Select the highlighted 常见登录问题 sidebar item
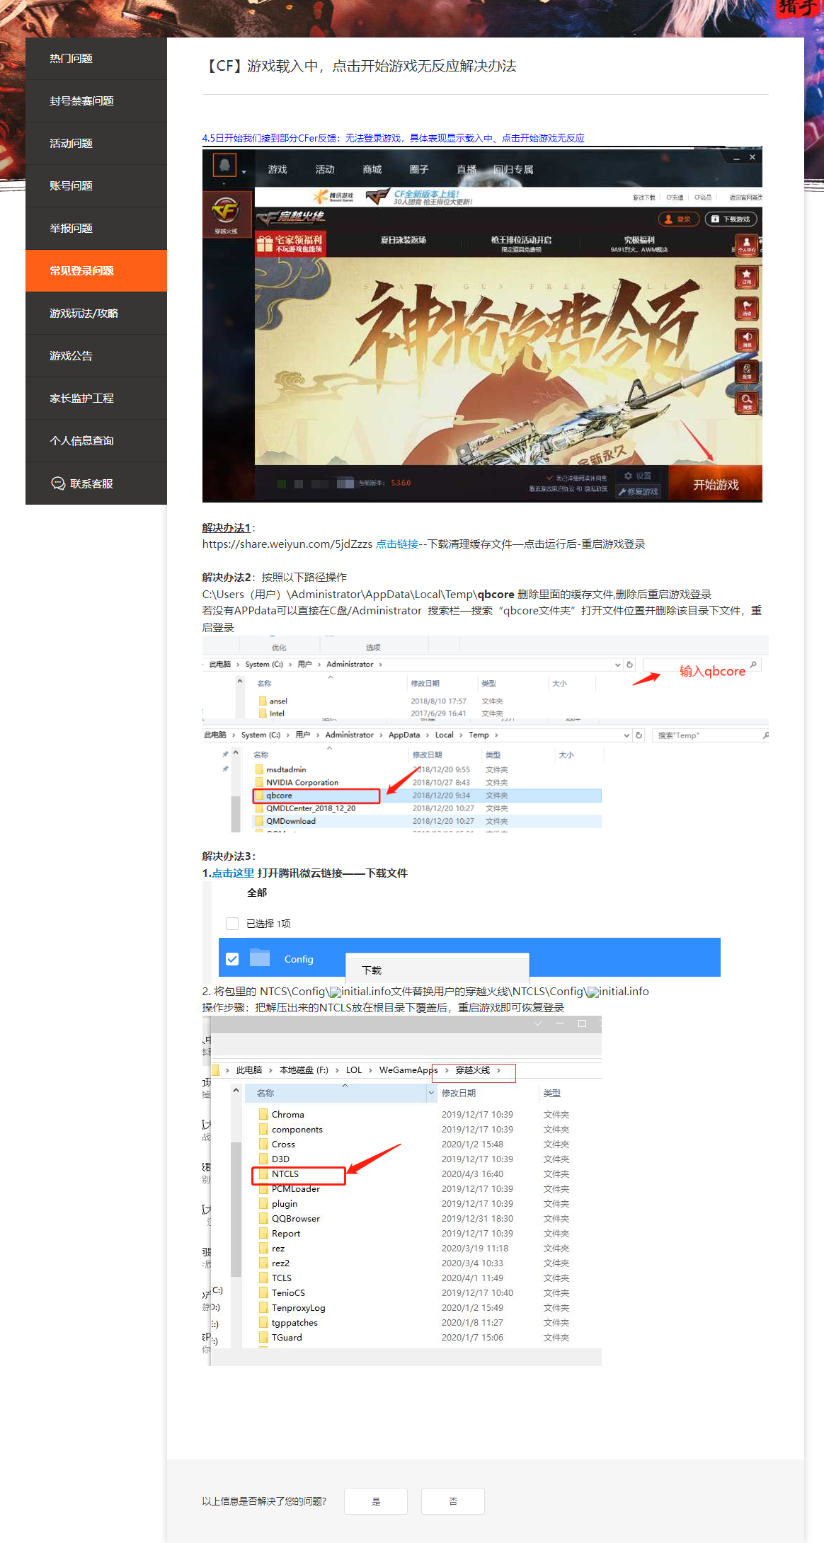 (x=96, y=271)
